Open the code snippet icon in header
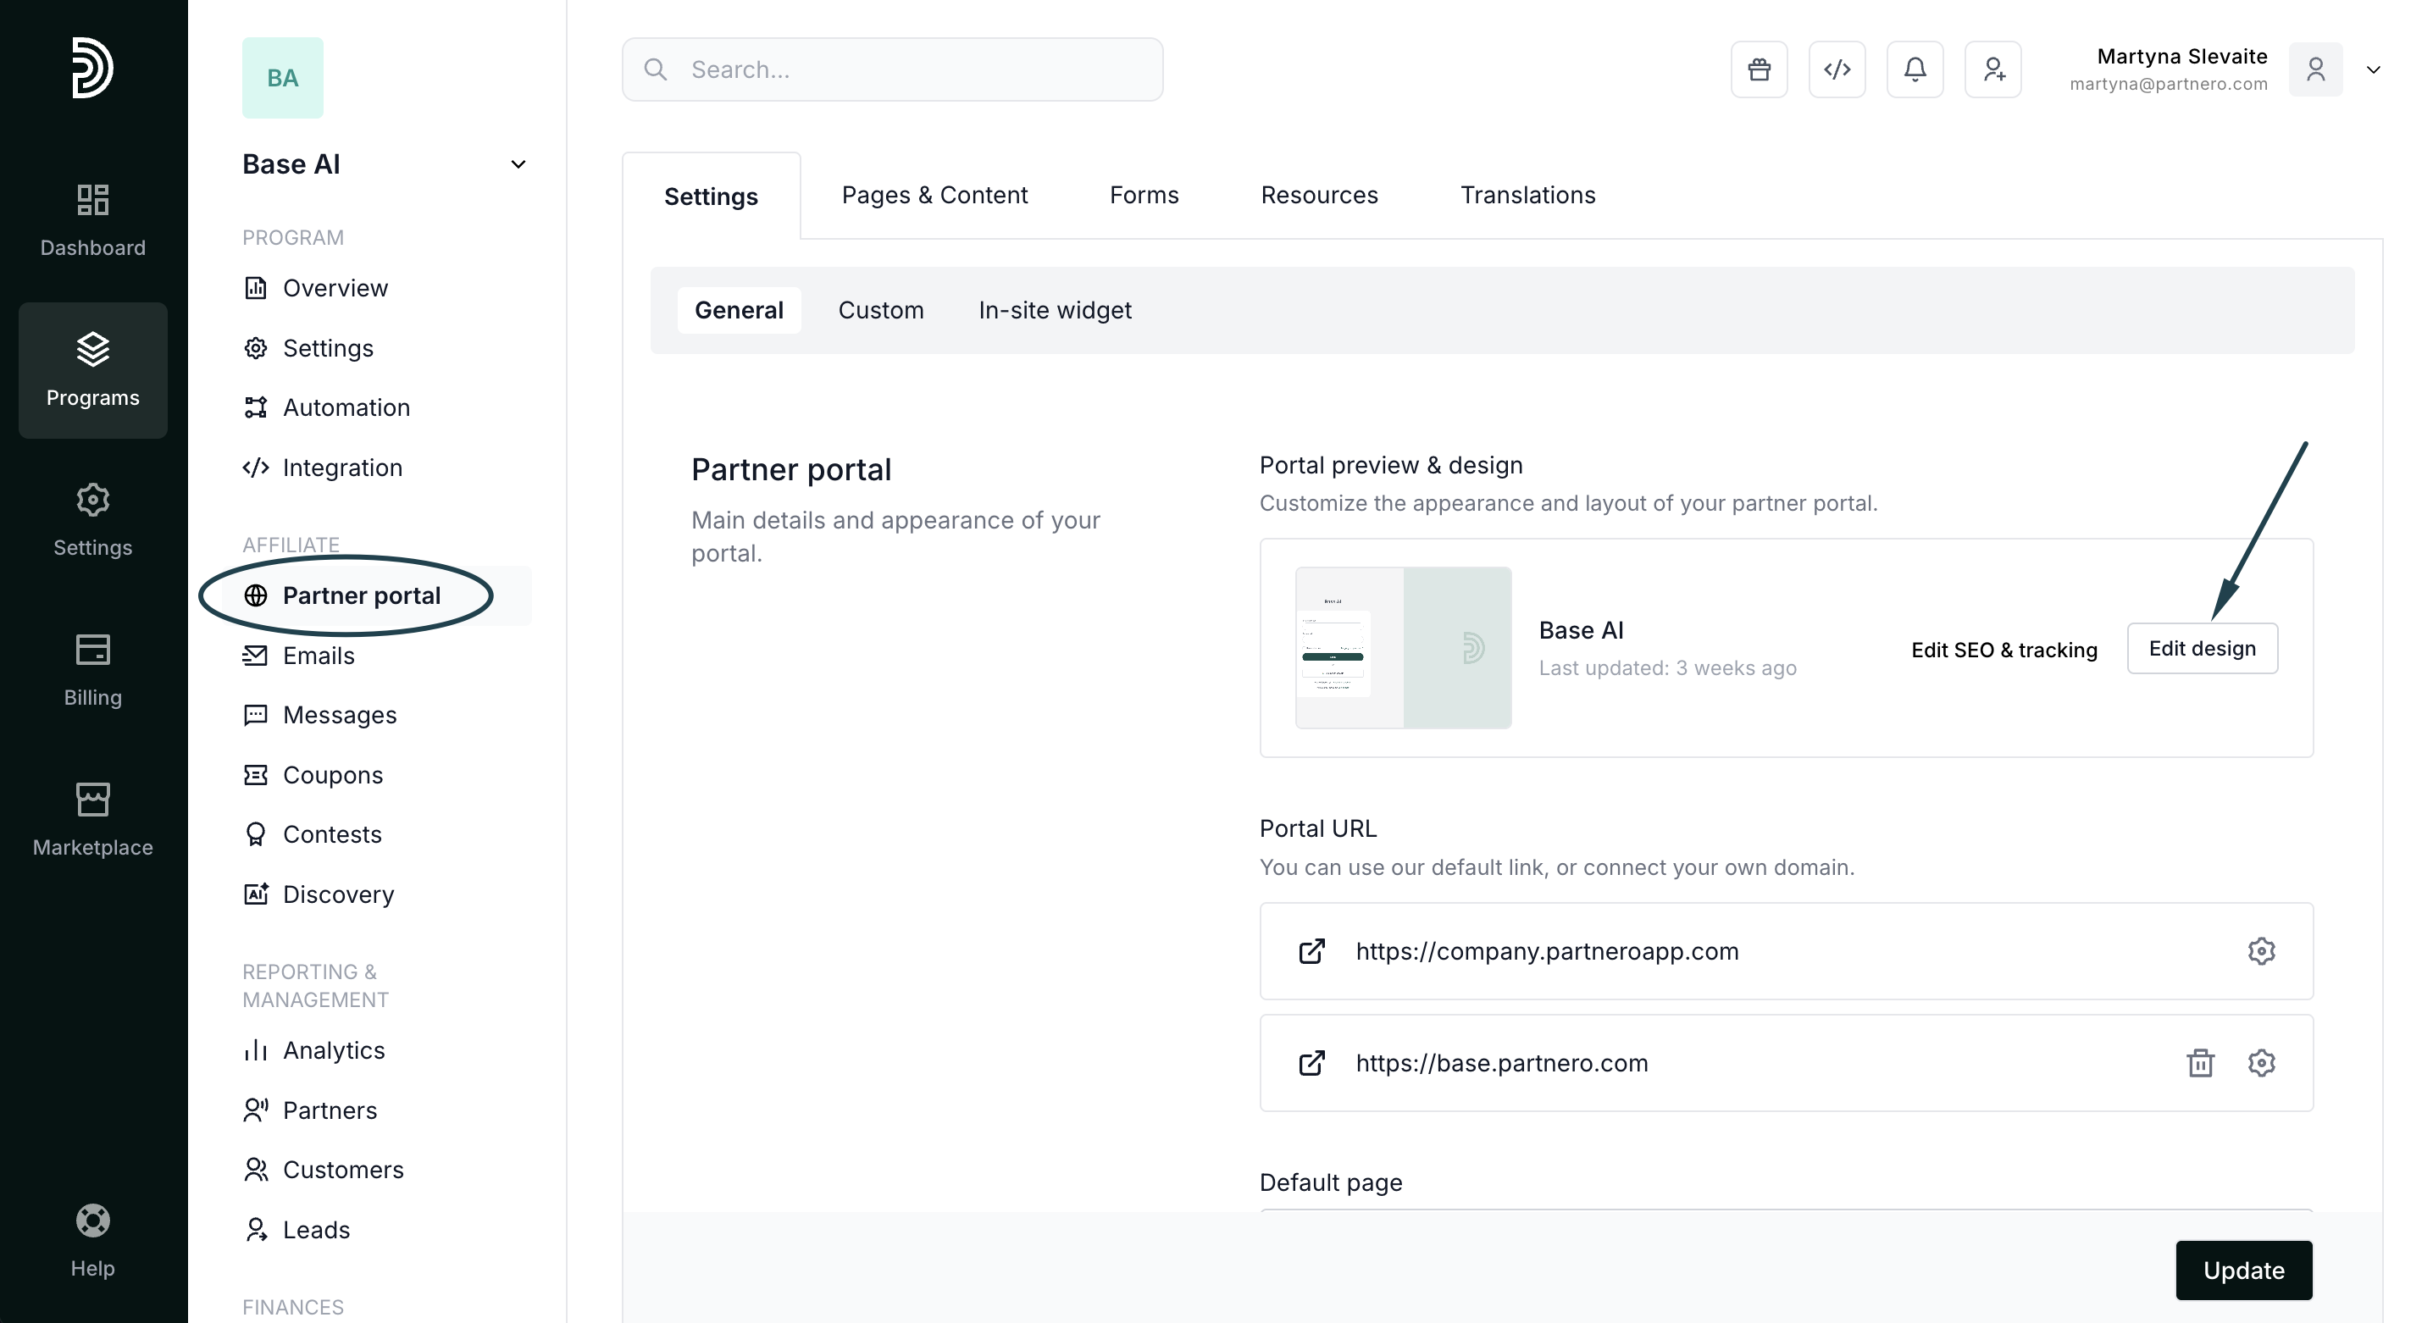Screen dimensions: 2433x1323 pos(1836,69)
